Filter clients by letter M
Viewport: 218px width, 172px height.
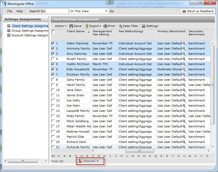click(133, 156)
